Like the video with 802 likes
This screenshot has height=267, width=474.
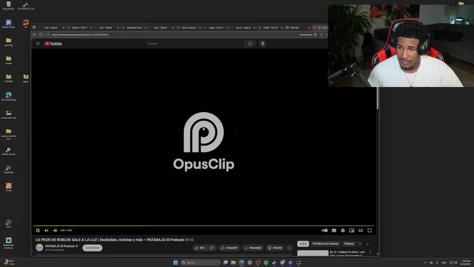pos(199,248)
